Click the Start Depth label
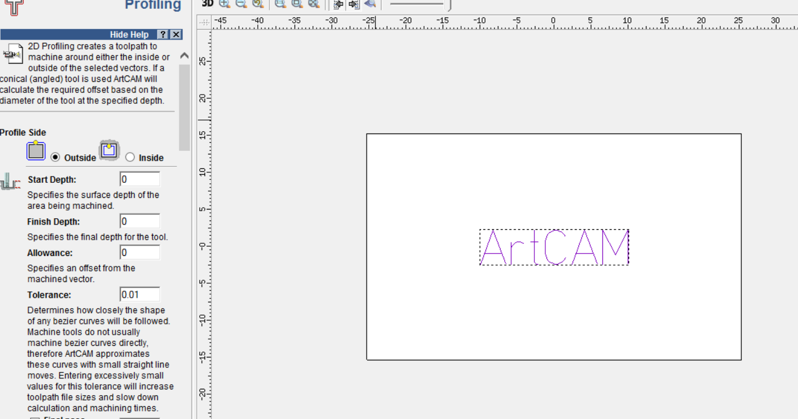 coord(52,180)
